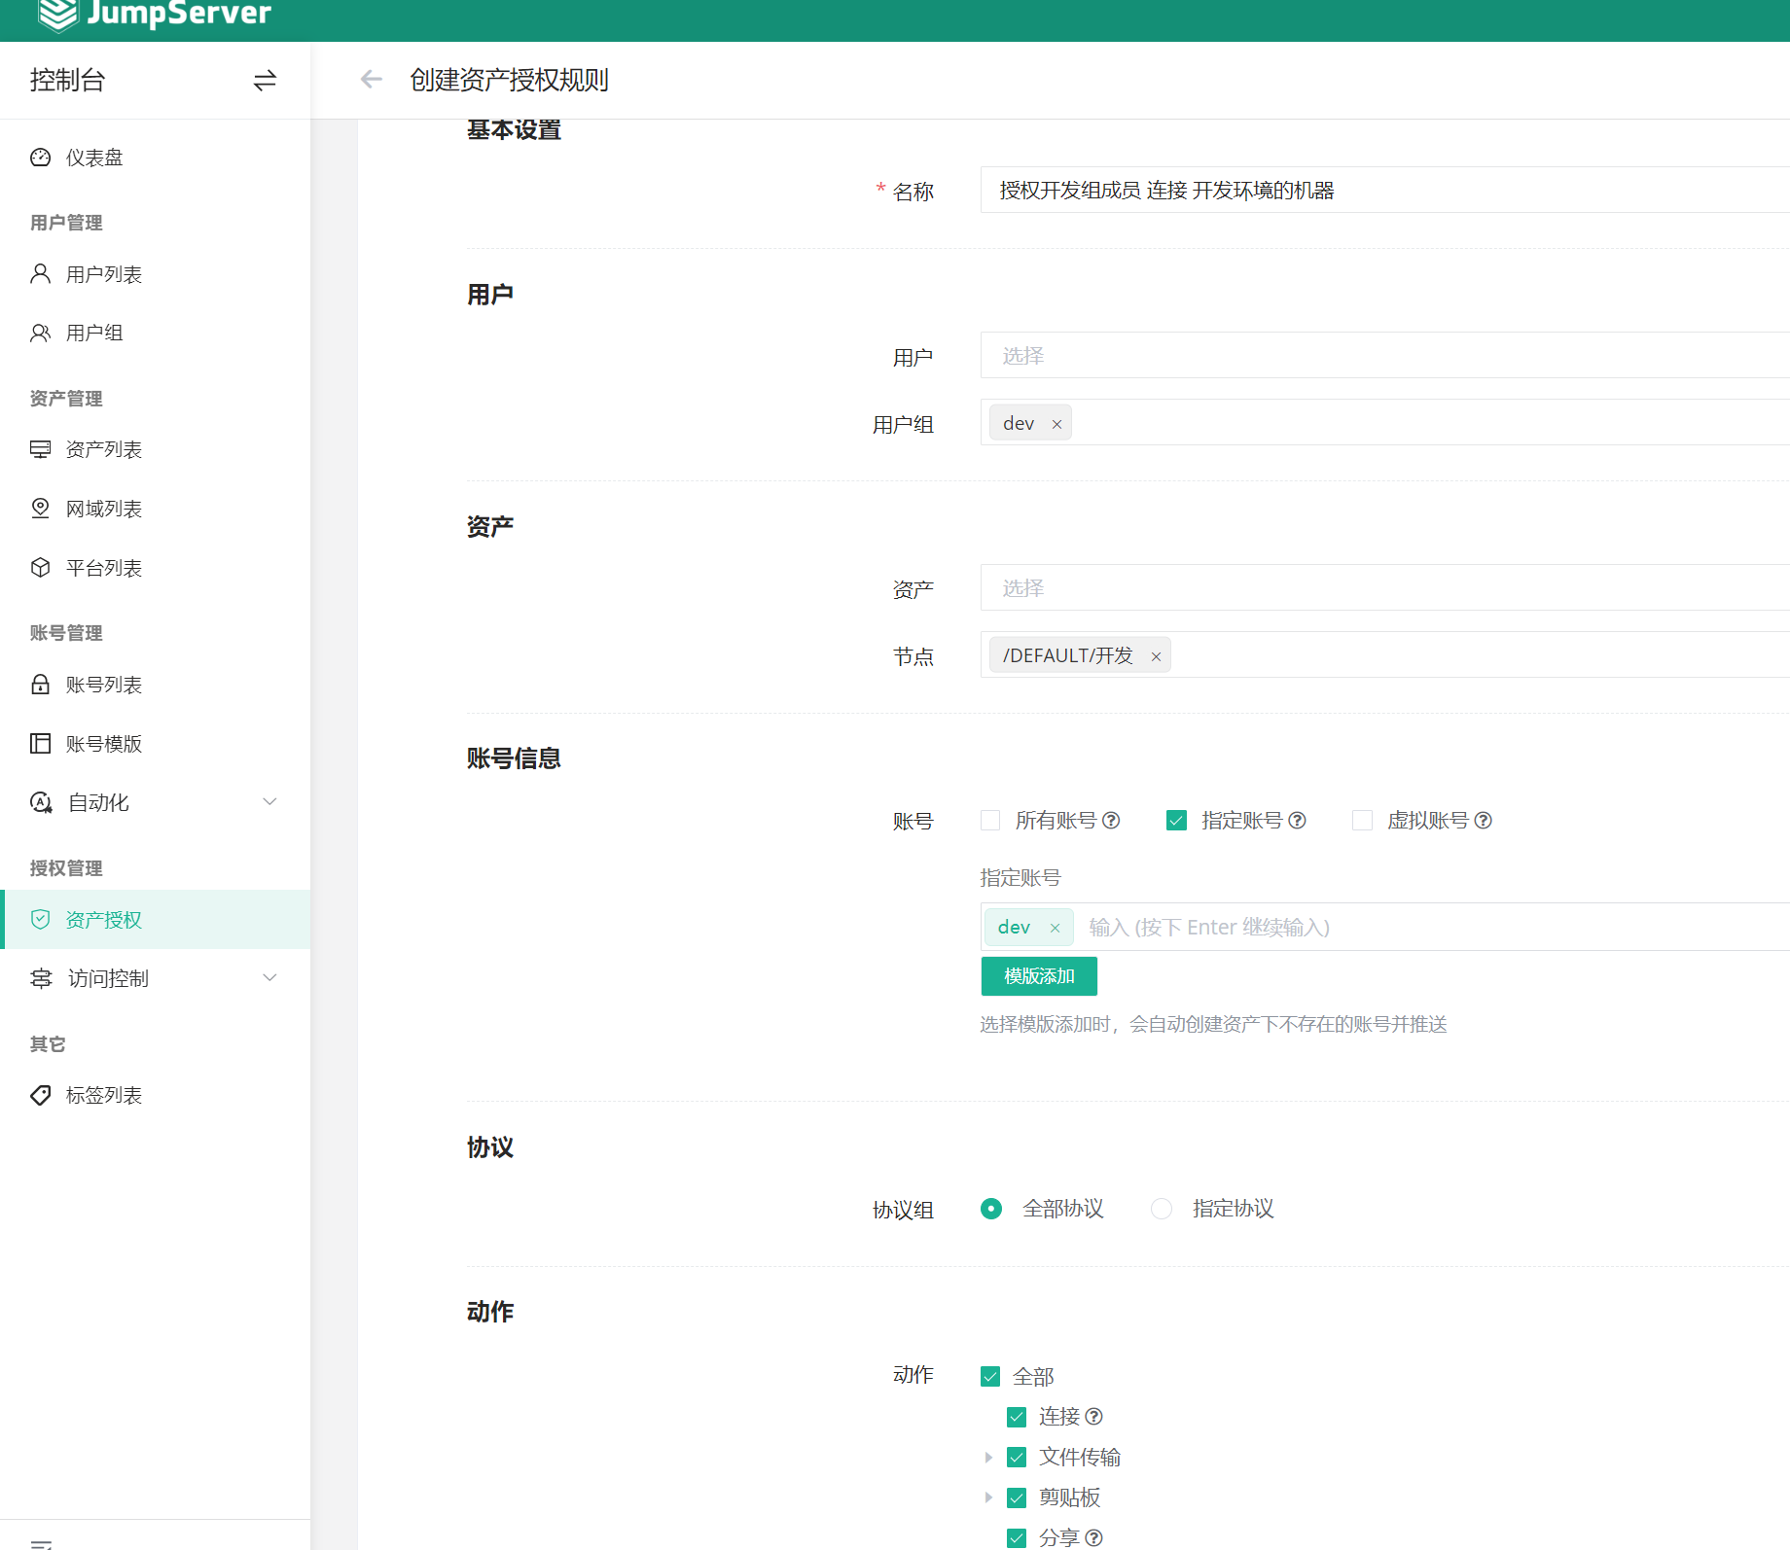
Task: Open the 用户 select field
Action: tap(1381, 356)
